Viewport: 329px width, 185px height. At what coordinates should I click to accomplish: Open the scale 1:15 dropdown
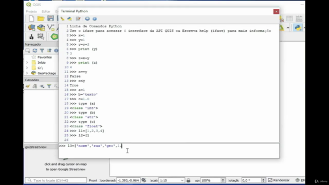tap(182, 180)
